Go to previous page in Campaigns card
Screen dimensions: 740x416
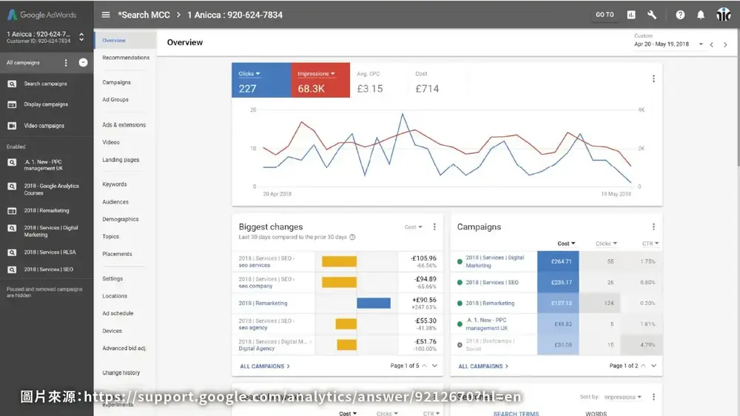click(x=643, y=366)
